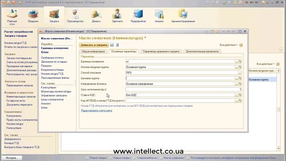Open Выгрузка базы товаров в ТСД

22,147
